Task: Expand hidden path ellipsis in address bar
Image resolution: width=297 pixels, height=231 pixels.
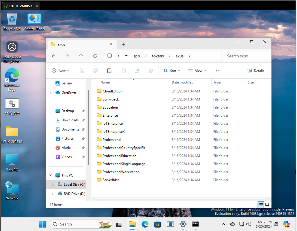Action: 126,56
